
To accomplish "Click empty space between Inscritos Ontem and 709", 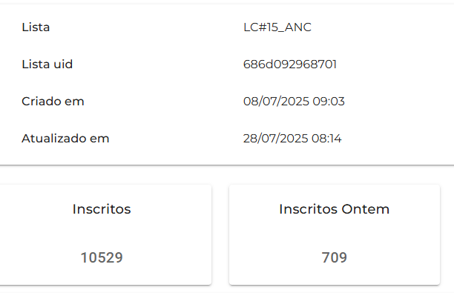I will click(334, 233).
